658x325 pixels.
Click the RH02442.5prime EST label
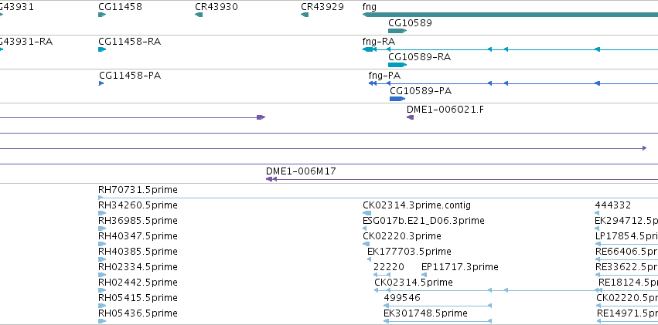coord(138,283)
